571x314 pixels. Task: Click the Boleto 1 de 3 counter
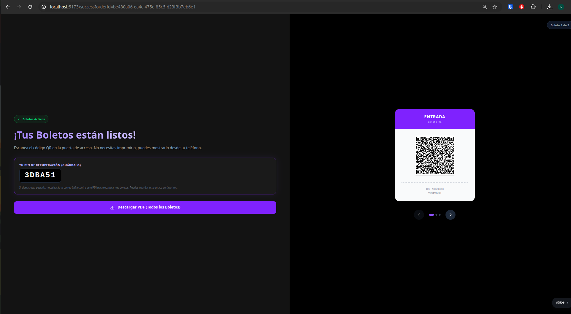click(x=559, y=25)
